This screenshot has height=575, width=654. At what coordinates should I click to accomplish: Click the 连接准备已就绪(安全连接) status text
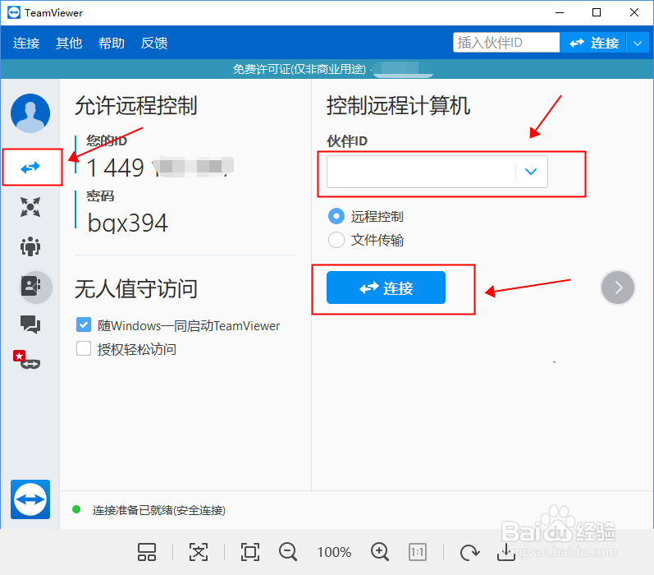159,510
